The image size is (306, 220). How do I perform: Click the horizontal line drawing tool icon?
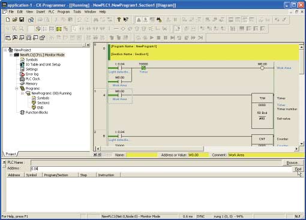tap(116, 29)
